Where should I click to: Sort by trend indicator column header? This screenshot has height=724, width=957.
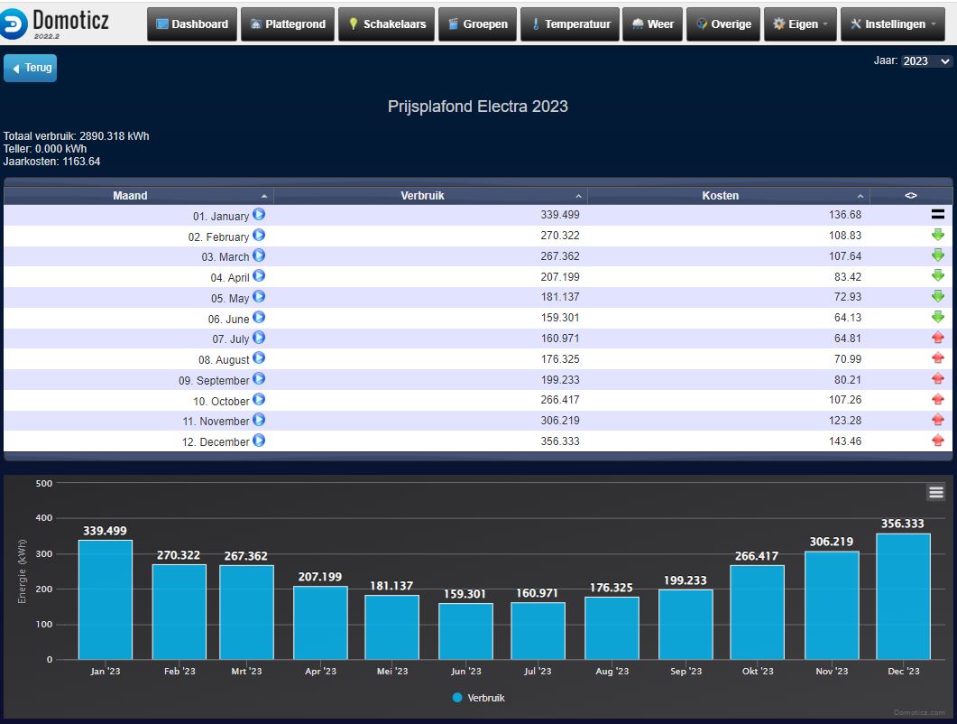(x=911, y=196)
